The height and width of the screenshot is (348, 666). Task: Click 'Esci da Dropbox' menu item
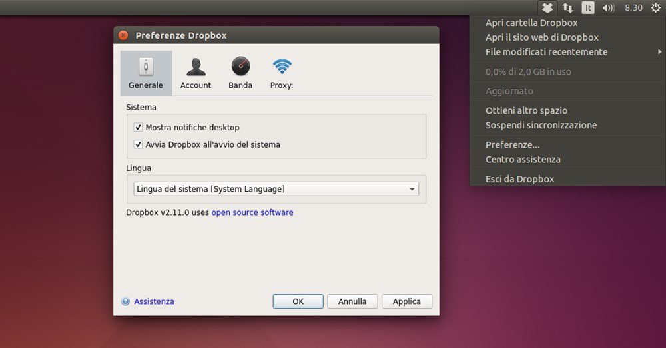[x=519, y=179]
